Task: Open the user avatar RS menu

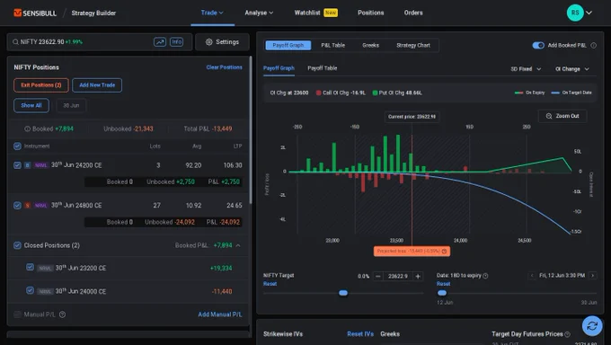Action: click(575, 13)
